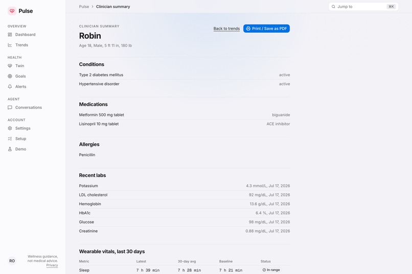
Task: Click the RO user avatar
Action: pos(12,261)
